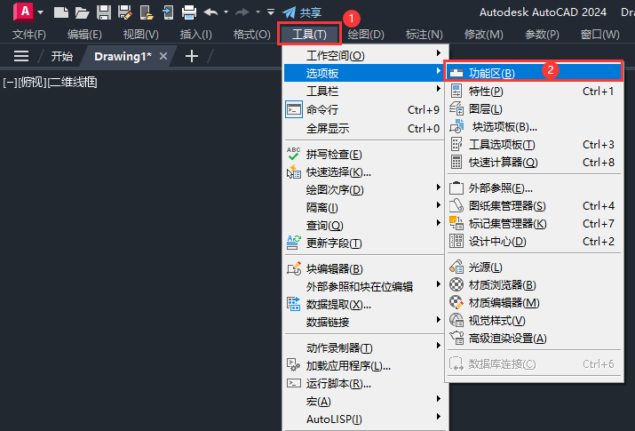Toggle 设计中心(D) design center
This screenshot has height=431, width=635.
click(534, 242)
